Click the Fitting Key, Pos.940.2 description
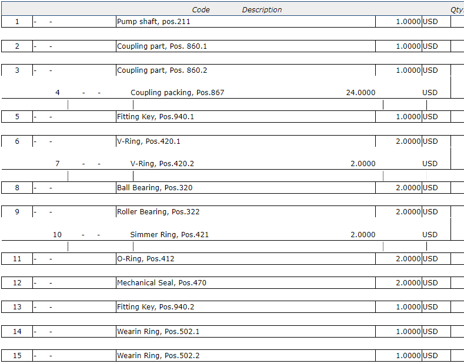The image size is (464, 364). click(x=155, y=307)
